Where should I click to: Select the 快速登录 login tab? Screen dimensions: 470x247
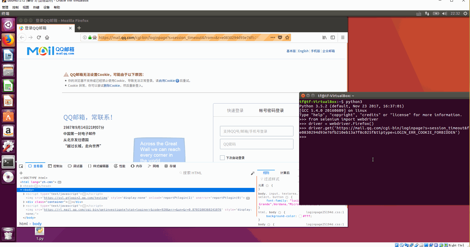click(x=235, y=110)
